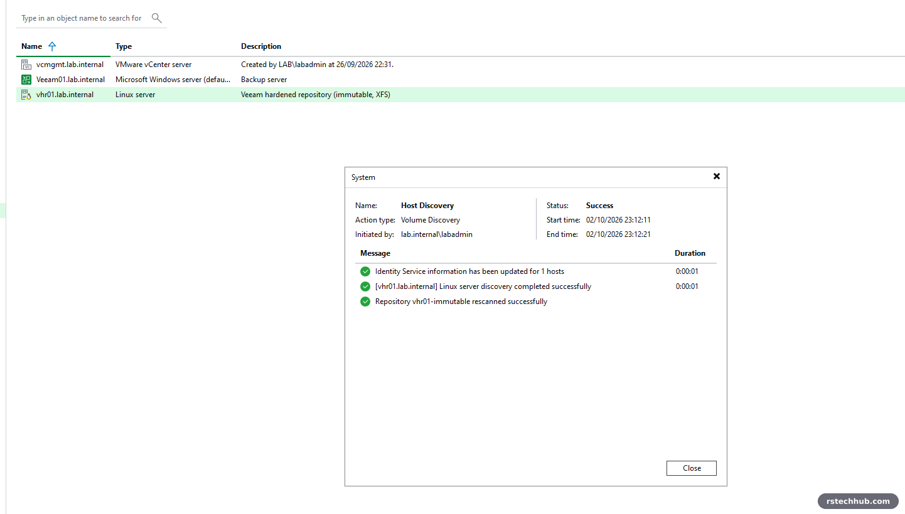905x514 pixels.
Task: Click the 'Volume Discovery' action type value
Action: pos(431,220)
